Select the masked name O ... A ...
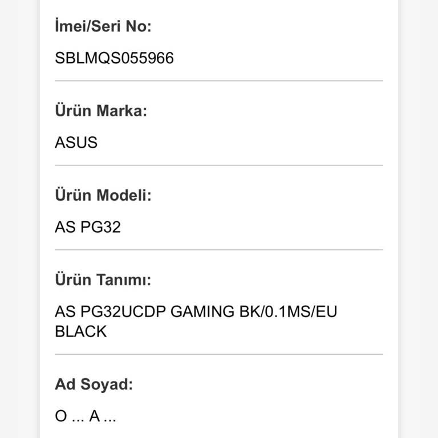The width and height of the screenshot is (438, 438). (x=86, y=417)
